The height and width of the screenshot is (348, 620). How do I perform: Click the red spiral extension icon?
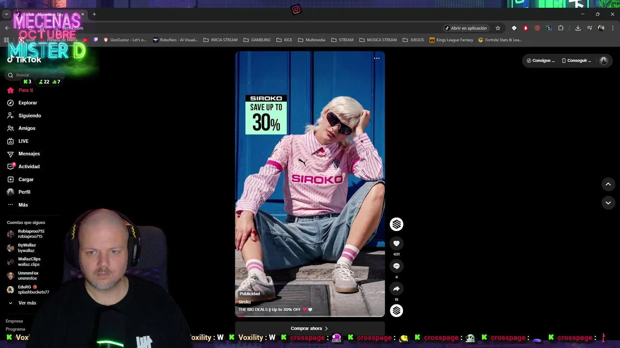coord(537,28)
